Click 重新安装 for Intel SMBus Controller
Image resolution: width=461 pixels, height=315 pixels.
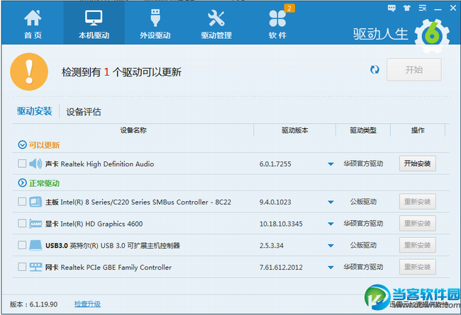coord(418,202)
